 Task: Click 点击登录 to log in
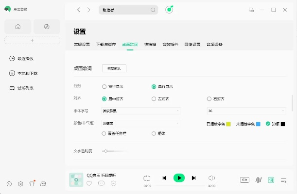pyautogui.click(x=20, y=9)
